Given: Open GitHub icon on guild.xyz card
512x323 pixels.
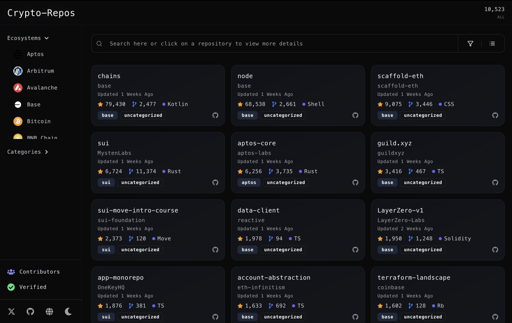Looking at the screenshot, I should (495, 182).
